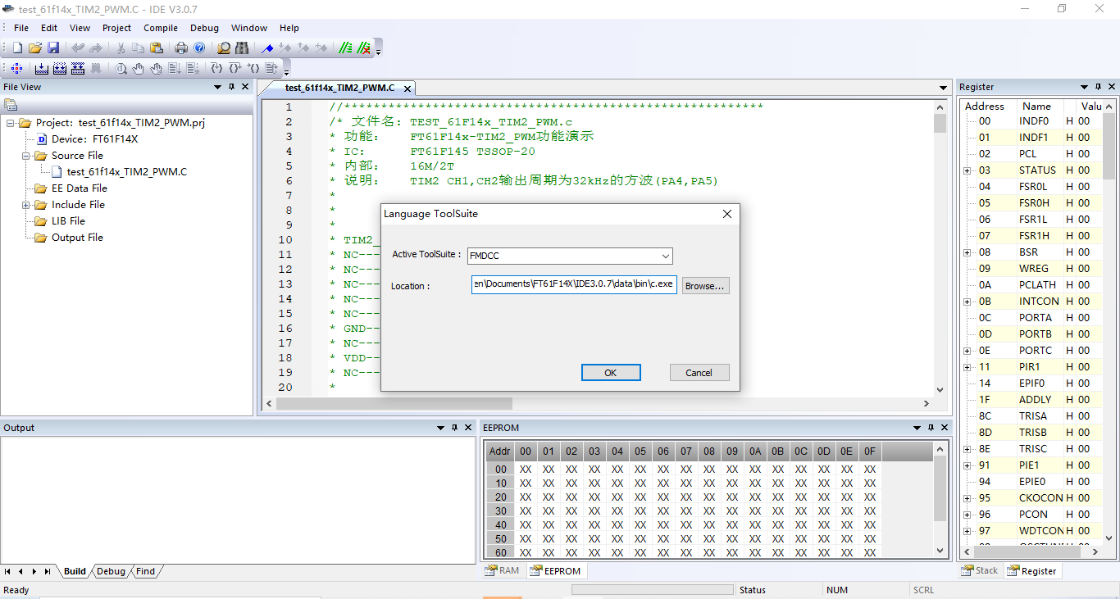The height and width of the screenshot is (599, 1120).
Task: Expand the 95 CKOCON register row
Action: click(x=967, y=498)
